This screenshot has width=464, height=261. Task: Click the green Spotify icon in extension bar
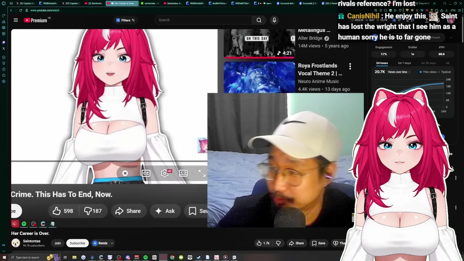pyautogui.click(x=24, y=224)
